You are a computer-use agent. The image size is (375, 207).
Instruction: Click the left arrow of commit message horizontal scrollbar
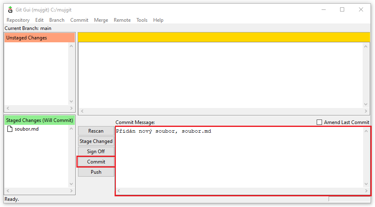click(x=119, y=191)
